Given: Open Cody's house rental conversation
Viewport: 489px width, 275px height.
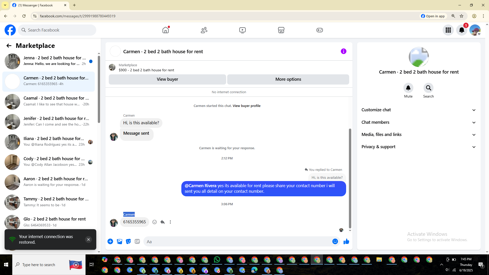Looking at the screenshot, I should [x=48, y=162].
